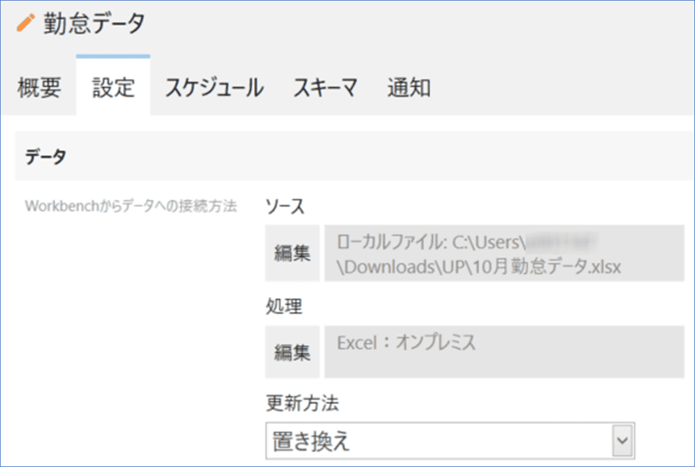Click 編集 button under 処理
The height and width of the screenshot is (467, 695).
[292, 351]
